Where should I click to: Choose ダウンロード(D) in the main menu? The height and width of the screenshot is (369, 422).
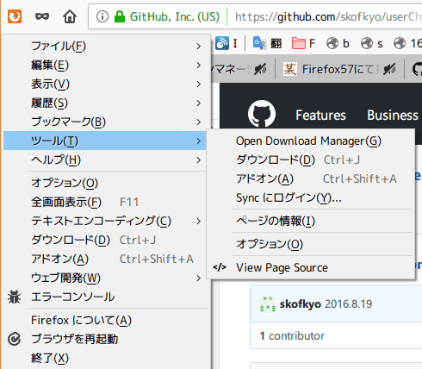tap(105, 240)
